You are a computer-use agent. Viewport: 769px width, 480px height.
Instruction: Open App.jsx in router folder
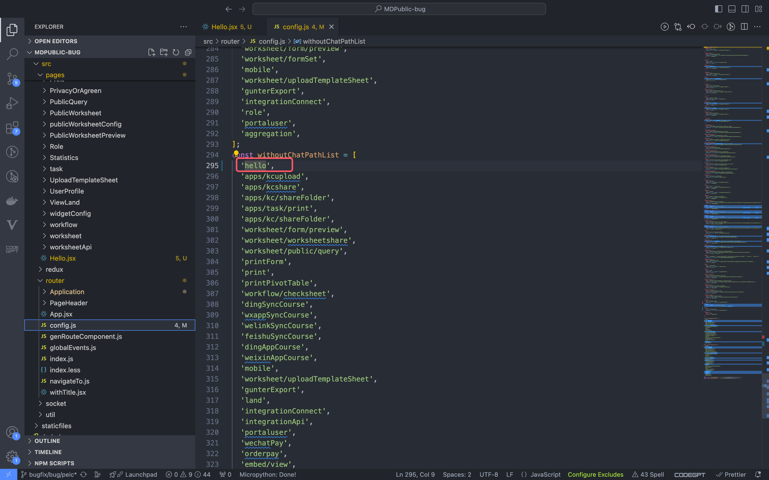pos(110,314)
